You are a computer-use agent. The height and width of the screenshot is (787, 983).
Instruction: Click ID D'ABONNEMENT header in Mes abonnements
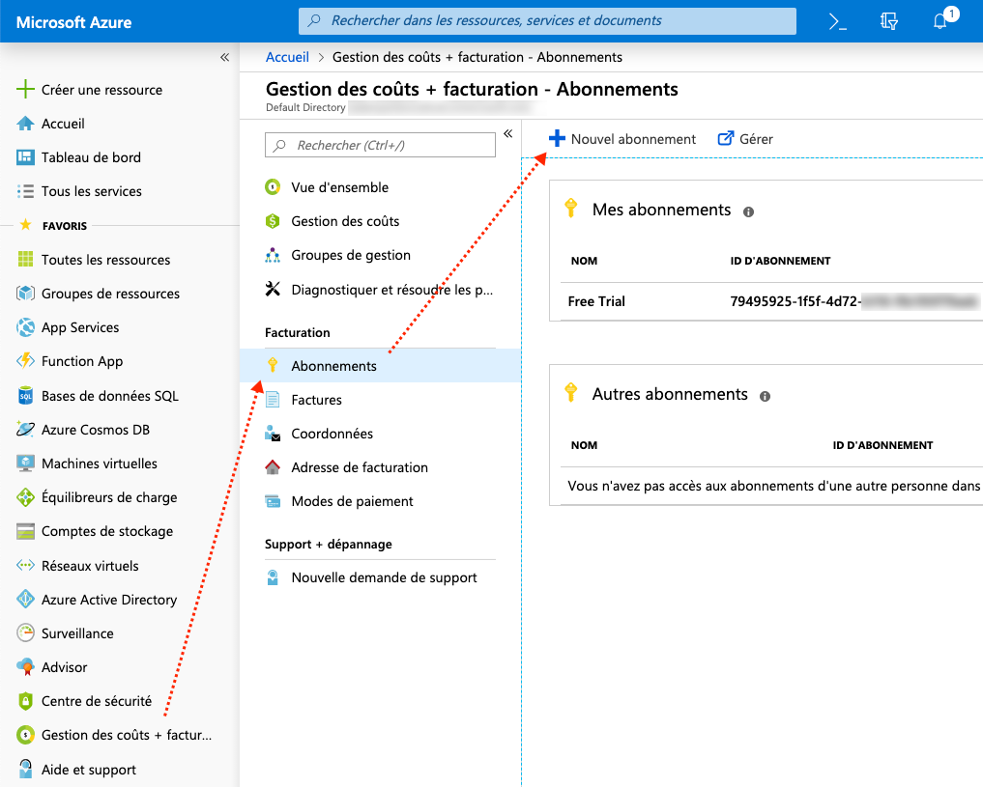point(780,261)
